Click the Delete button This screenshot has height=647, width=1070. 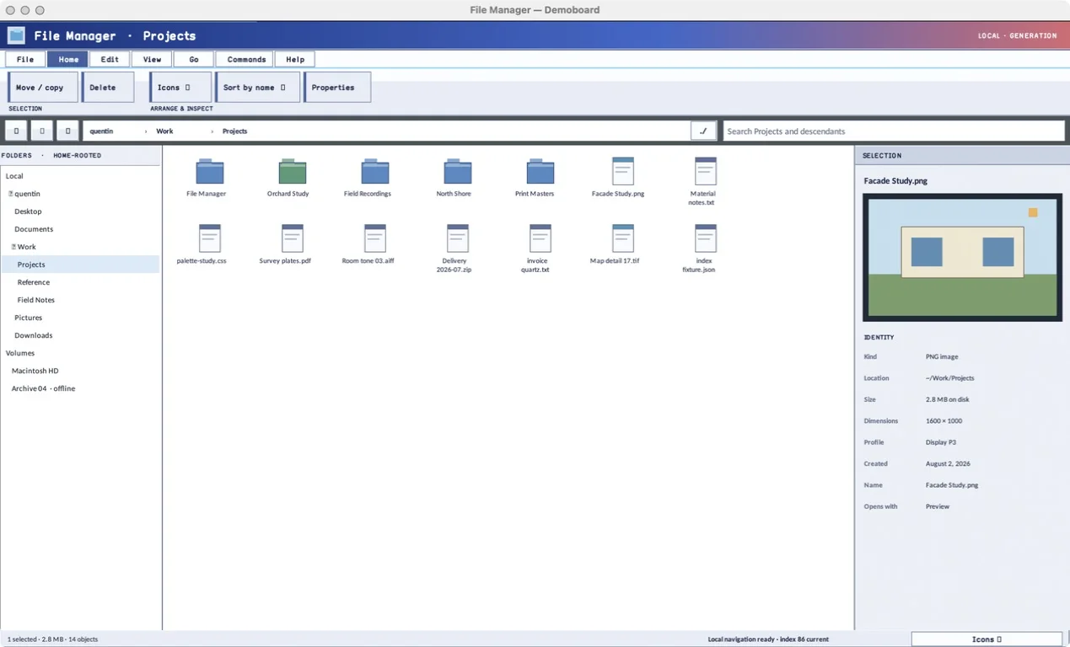point(108,88)
